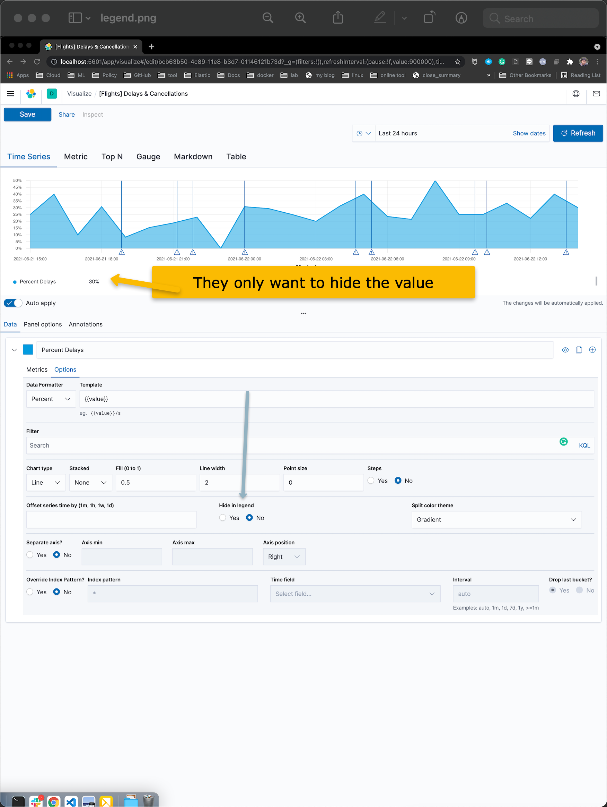Click the Percent Delays color swatch

28,349
